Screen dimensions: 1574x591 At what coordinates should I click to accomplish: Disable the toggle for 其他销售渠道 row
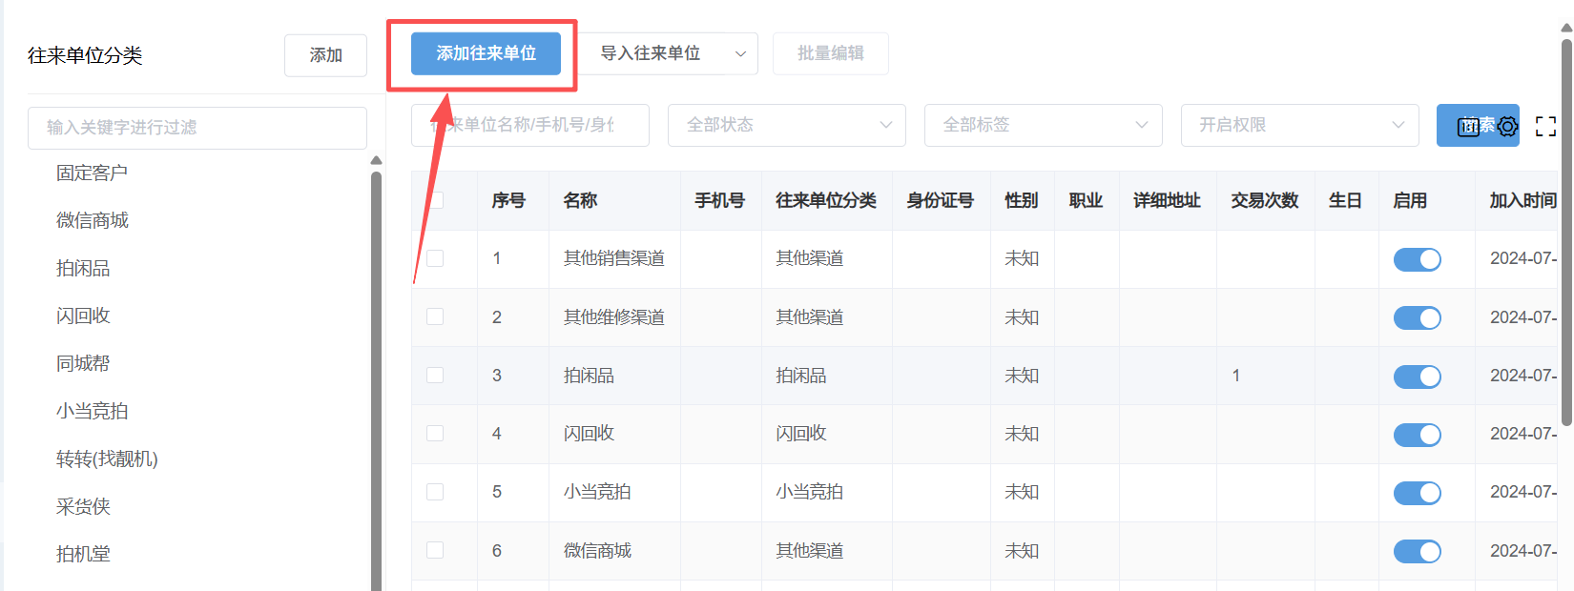pyautogui.click(x=1417, y=259)
